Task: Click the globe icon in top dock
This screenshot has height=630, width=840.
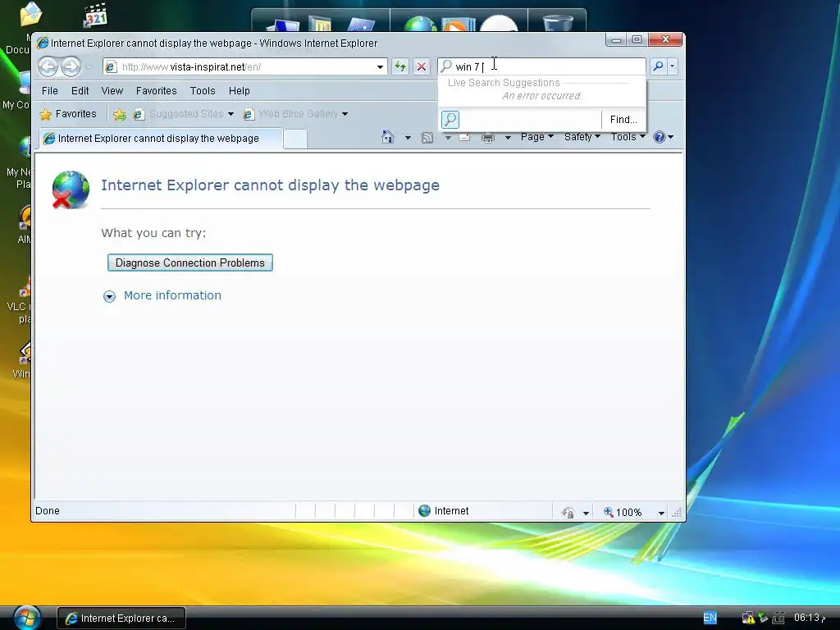Action: tap(421, 24)
